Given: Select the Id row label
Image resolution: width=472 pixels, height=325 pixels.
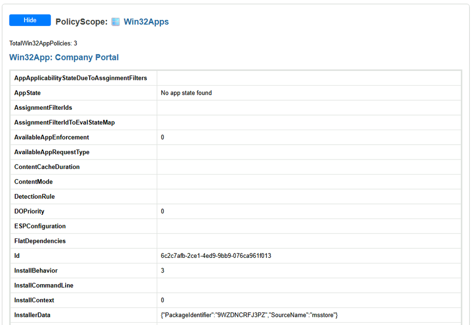Looking at the screenshot, I should click(x=17, y=255).
